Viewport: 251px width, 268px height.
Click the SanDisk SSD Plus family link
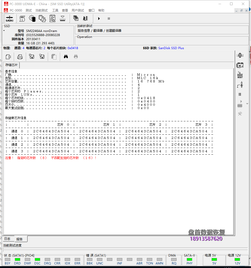pos(171,48)
